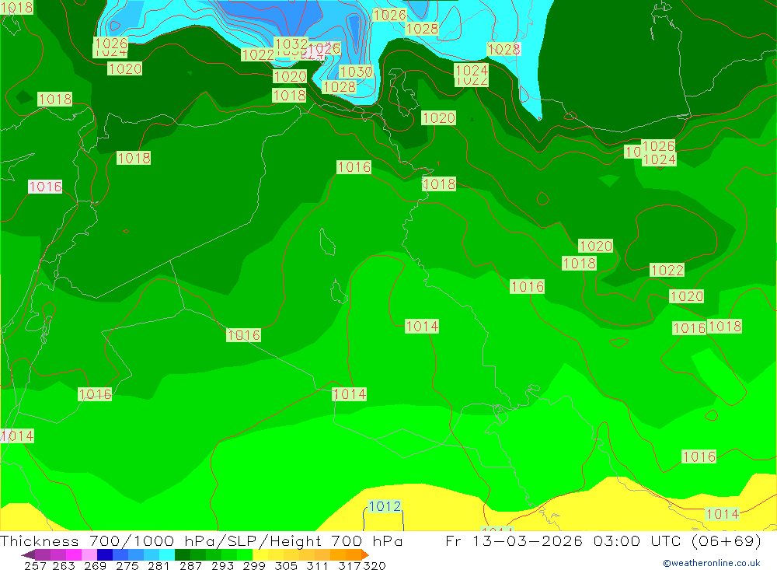Image resolution: width=777 pixels, height=570 pixels.
Task: Click the legend value 257
Action: (35, 565)
